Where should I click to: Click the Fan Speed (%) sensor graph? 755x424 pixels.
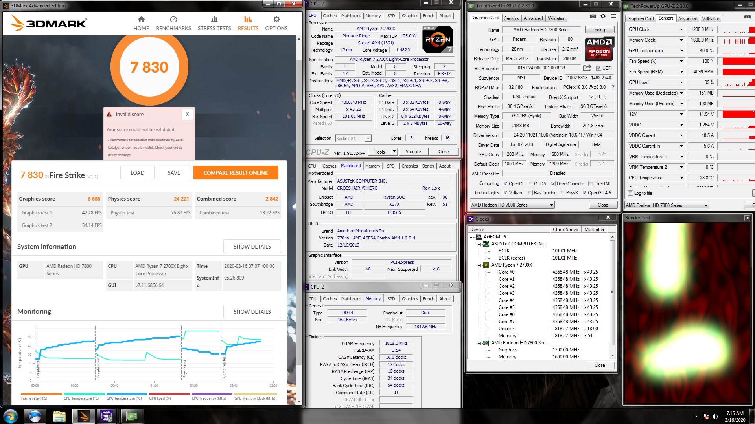tap(736, 61)
